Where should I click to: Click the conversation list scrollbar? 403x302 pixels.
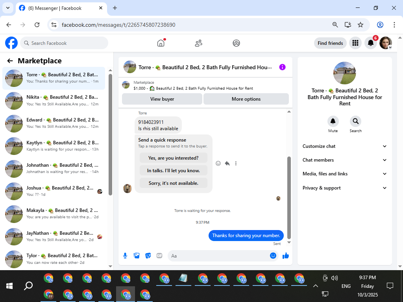point(110,134)
